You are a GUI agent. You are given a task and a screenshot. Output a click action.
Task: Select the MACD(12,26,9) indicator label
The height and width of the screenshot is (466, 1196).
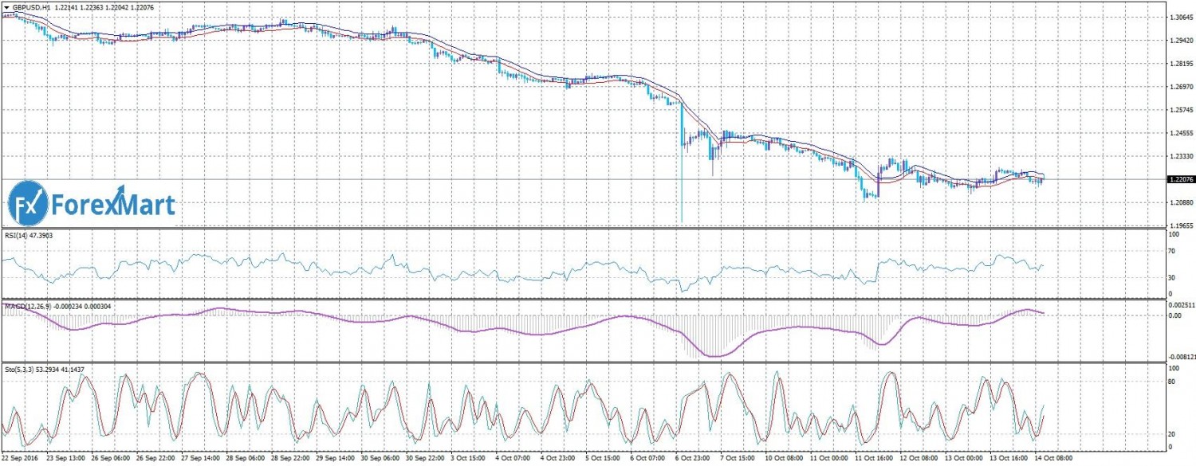coord(30,306)
